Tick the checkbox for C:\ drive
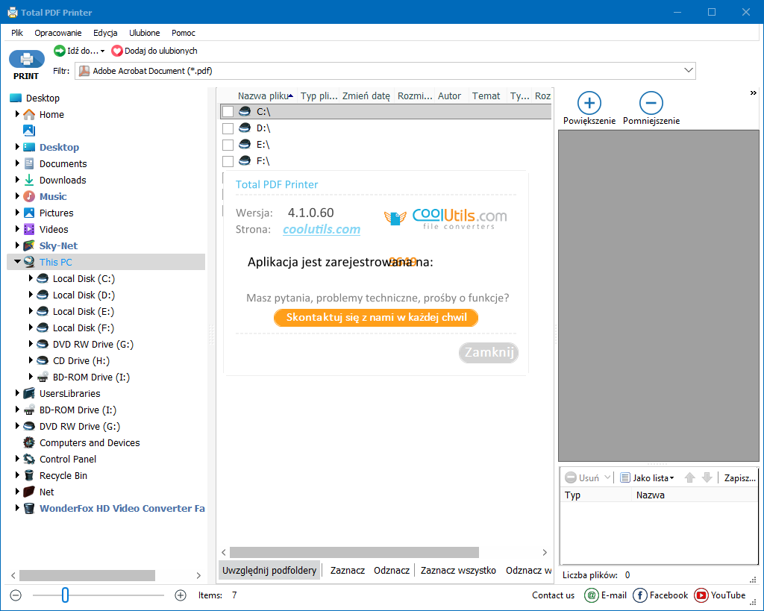Screen dimensions: 764x611 tap(228, 112)
